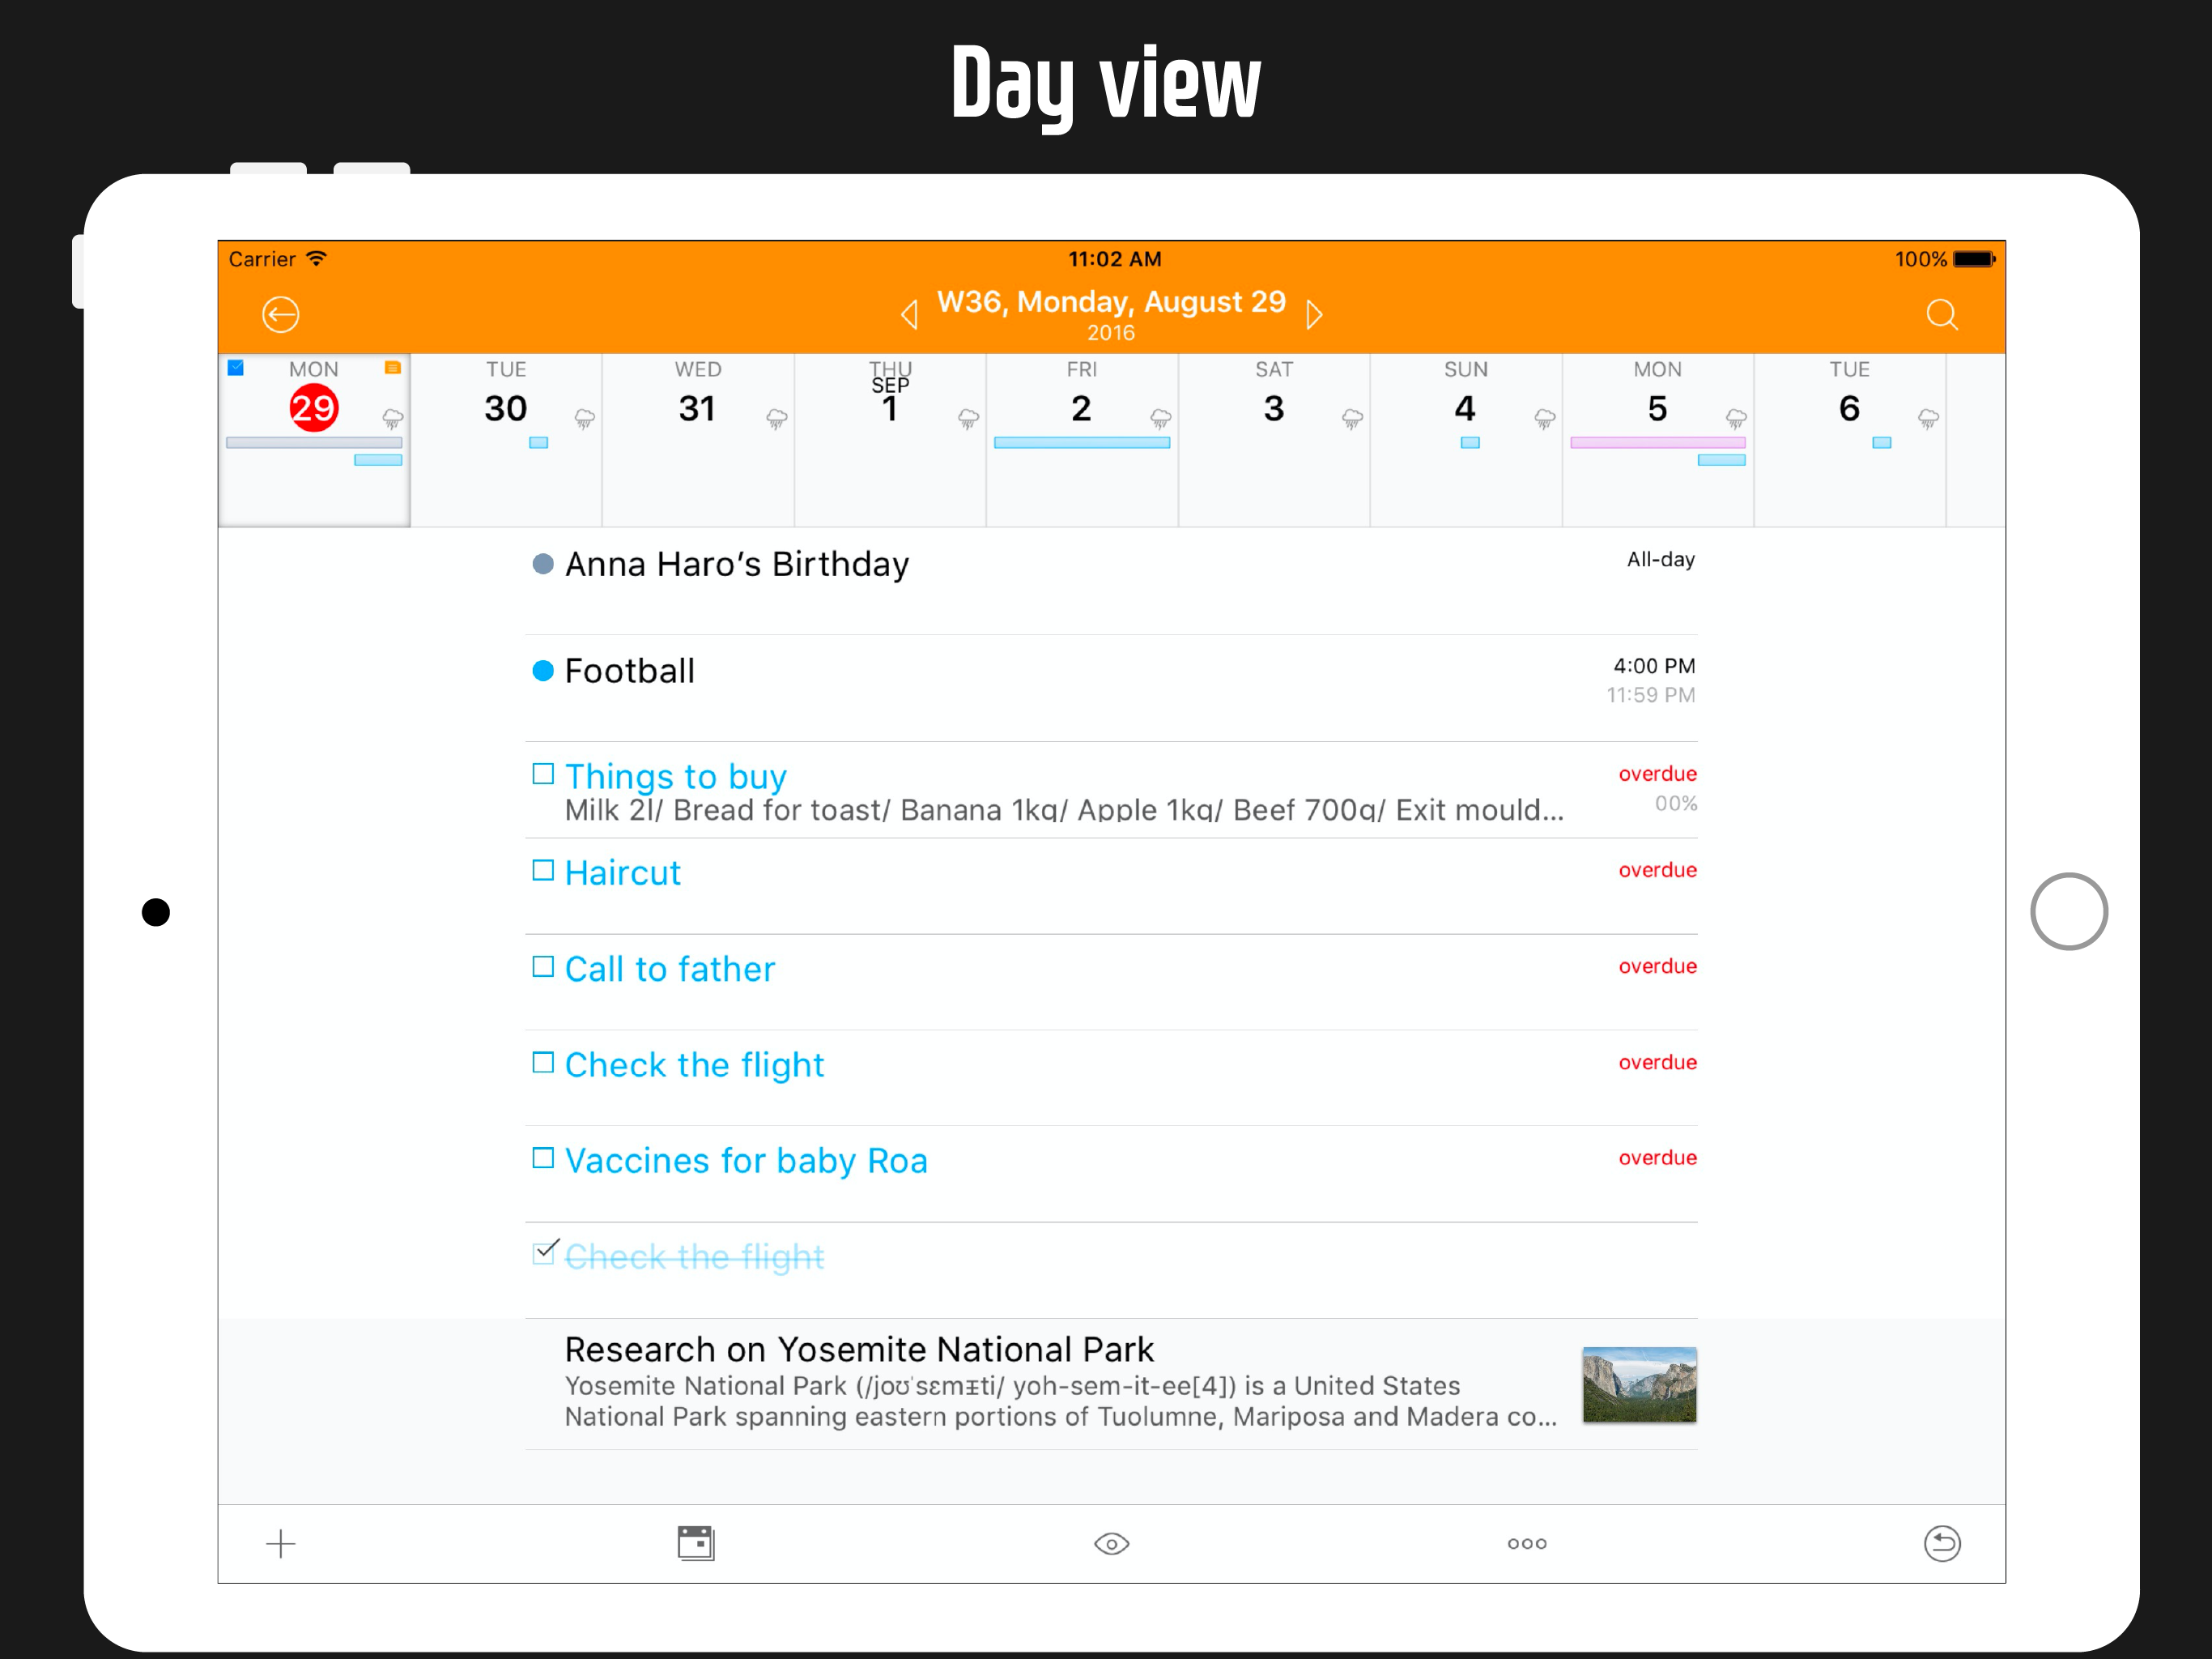Tap the pink event bar on Monday 5

tap(1657, 442)
